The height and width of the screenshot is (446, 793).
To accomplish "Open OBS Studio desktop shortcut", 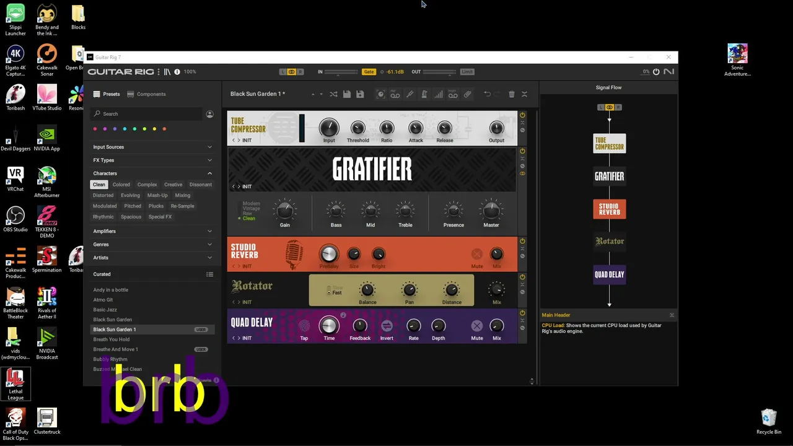I will (15, 219).
